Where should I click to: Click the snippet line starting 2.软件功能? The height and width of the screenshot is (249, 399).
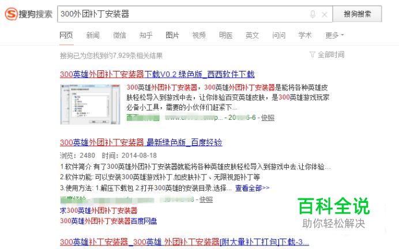coord(160,177)
